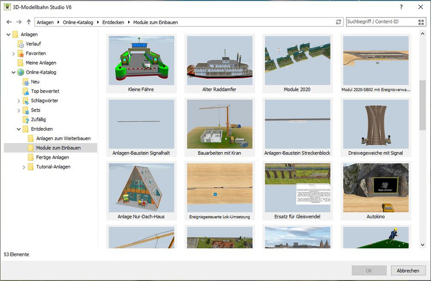Expand the Tutorial-Anlagen folder

point(24,167)
